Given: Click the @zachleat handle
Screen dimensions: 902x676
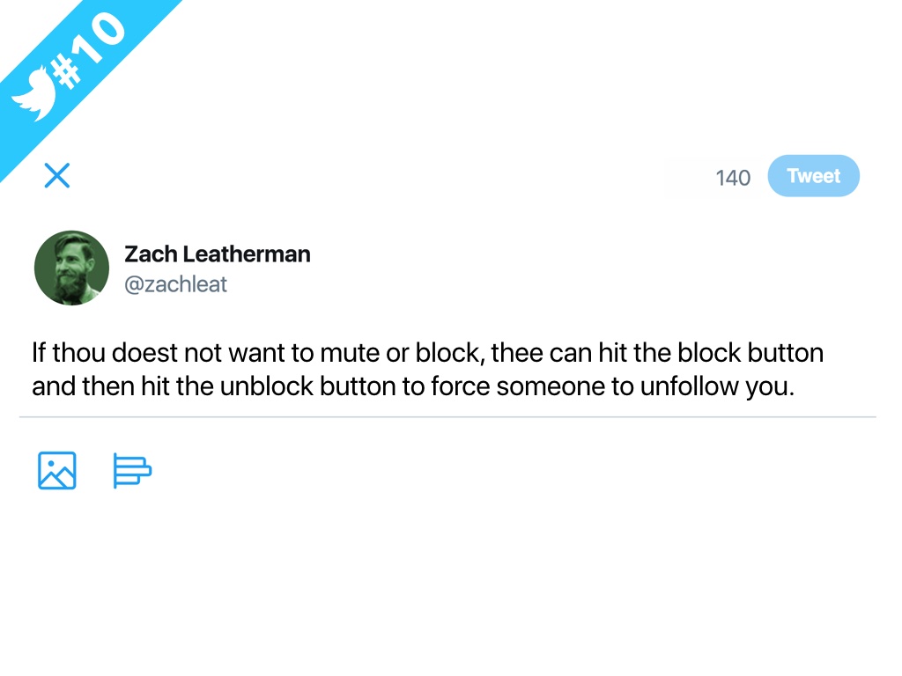Looking at the screenshot, I should (175, 284).
